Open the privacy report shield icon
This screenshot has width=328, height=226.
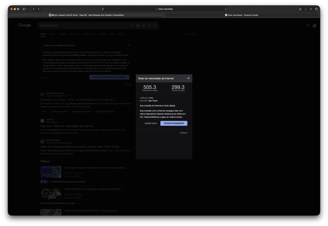click(x=103, y=9)
